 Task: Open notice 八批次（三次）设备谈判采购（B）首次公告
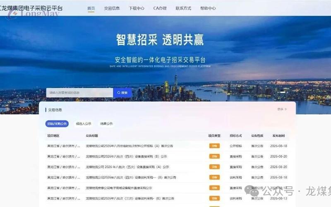130,198
